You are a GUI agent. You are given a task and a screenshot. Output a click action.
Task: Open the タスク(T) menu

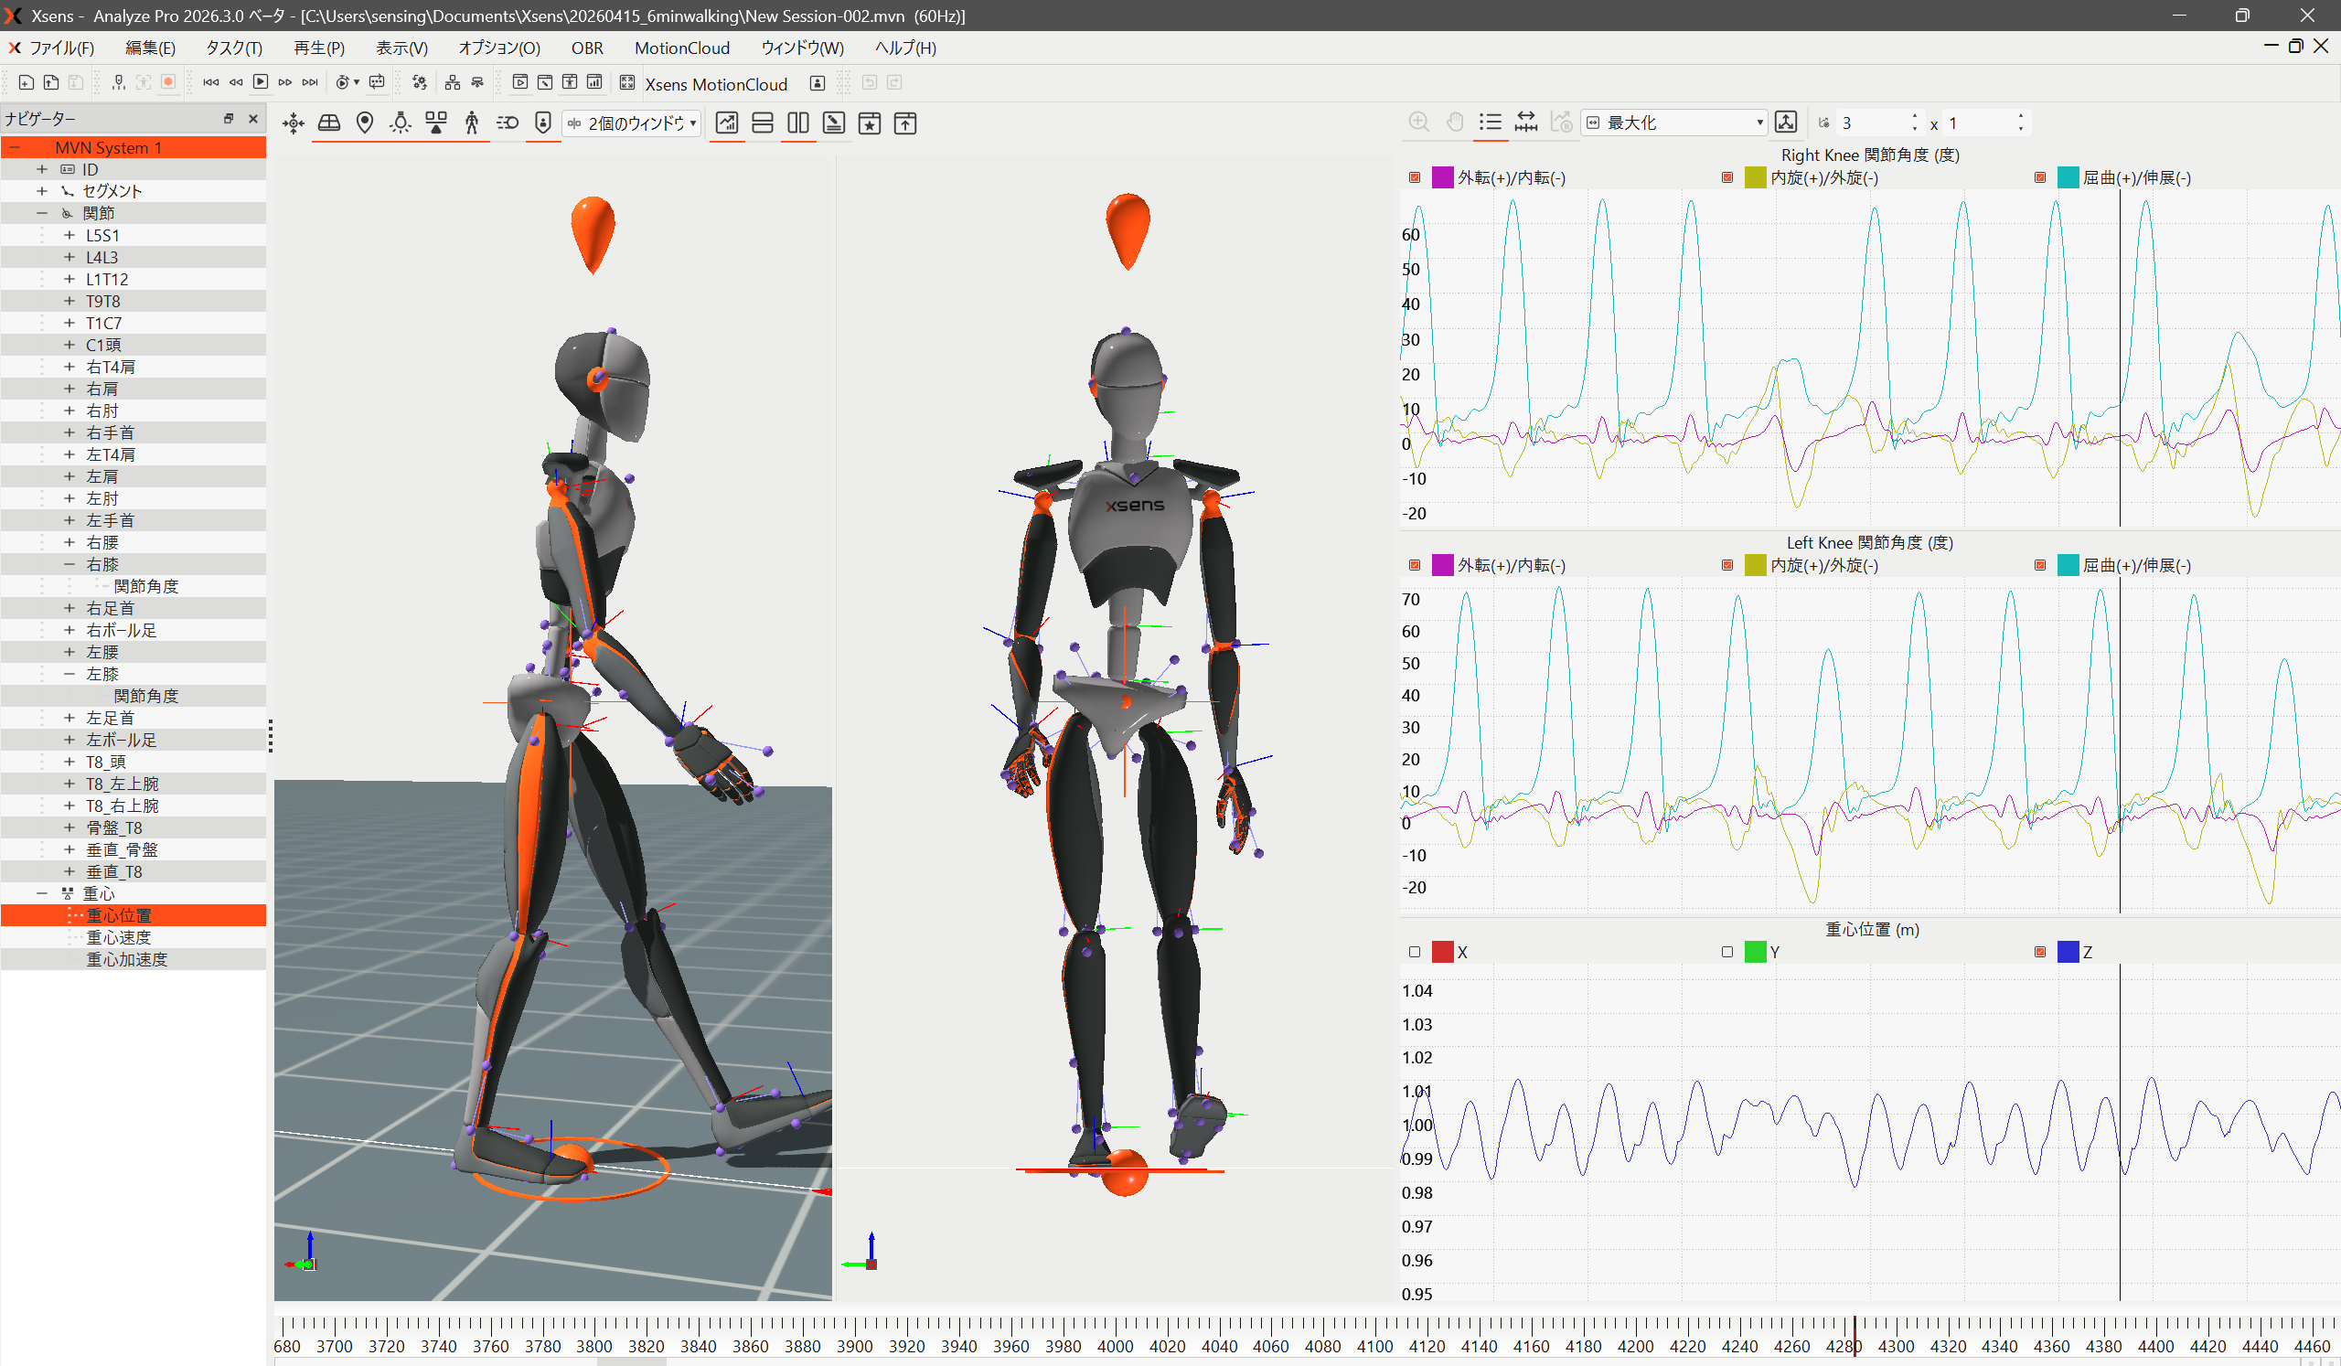[x=234, y=48]
